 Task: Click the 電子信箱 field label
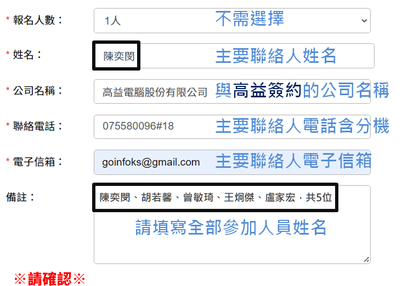pos(38,161)
